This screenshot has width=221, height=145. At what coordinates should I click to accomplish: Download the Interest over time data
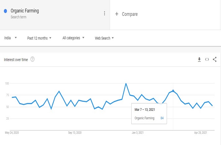click(199, 59)
